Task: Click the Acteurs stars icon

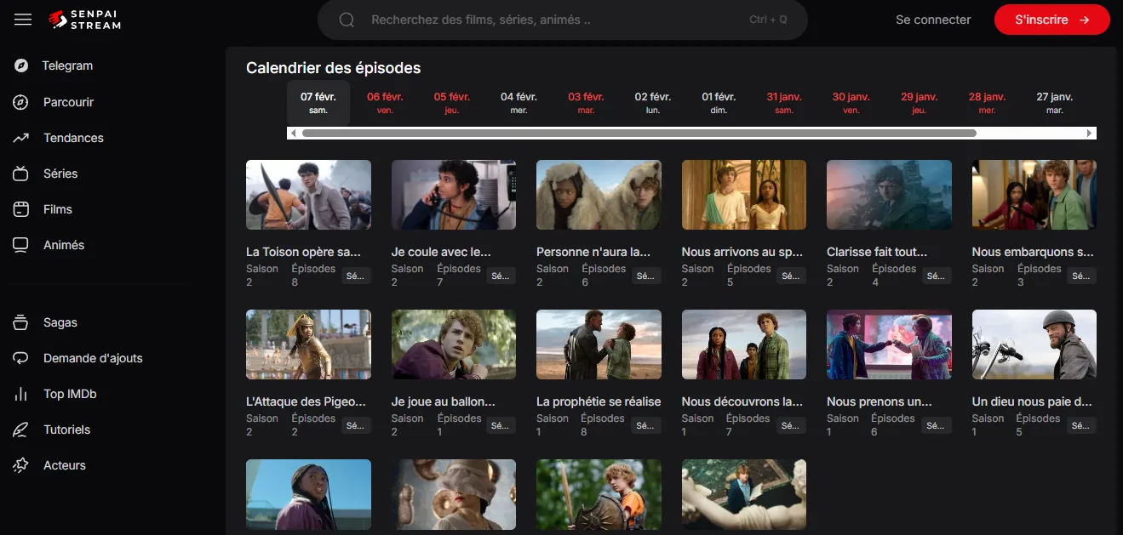Action: [x=21, y=465]
